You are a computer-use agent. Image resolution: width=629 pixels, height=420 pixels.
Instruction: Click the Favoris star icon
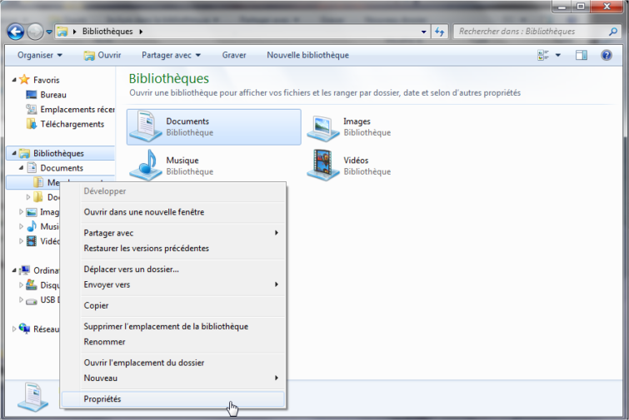(x=24, y=79)
